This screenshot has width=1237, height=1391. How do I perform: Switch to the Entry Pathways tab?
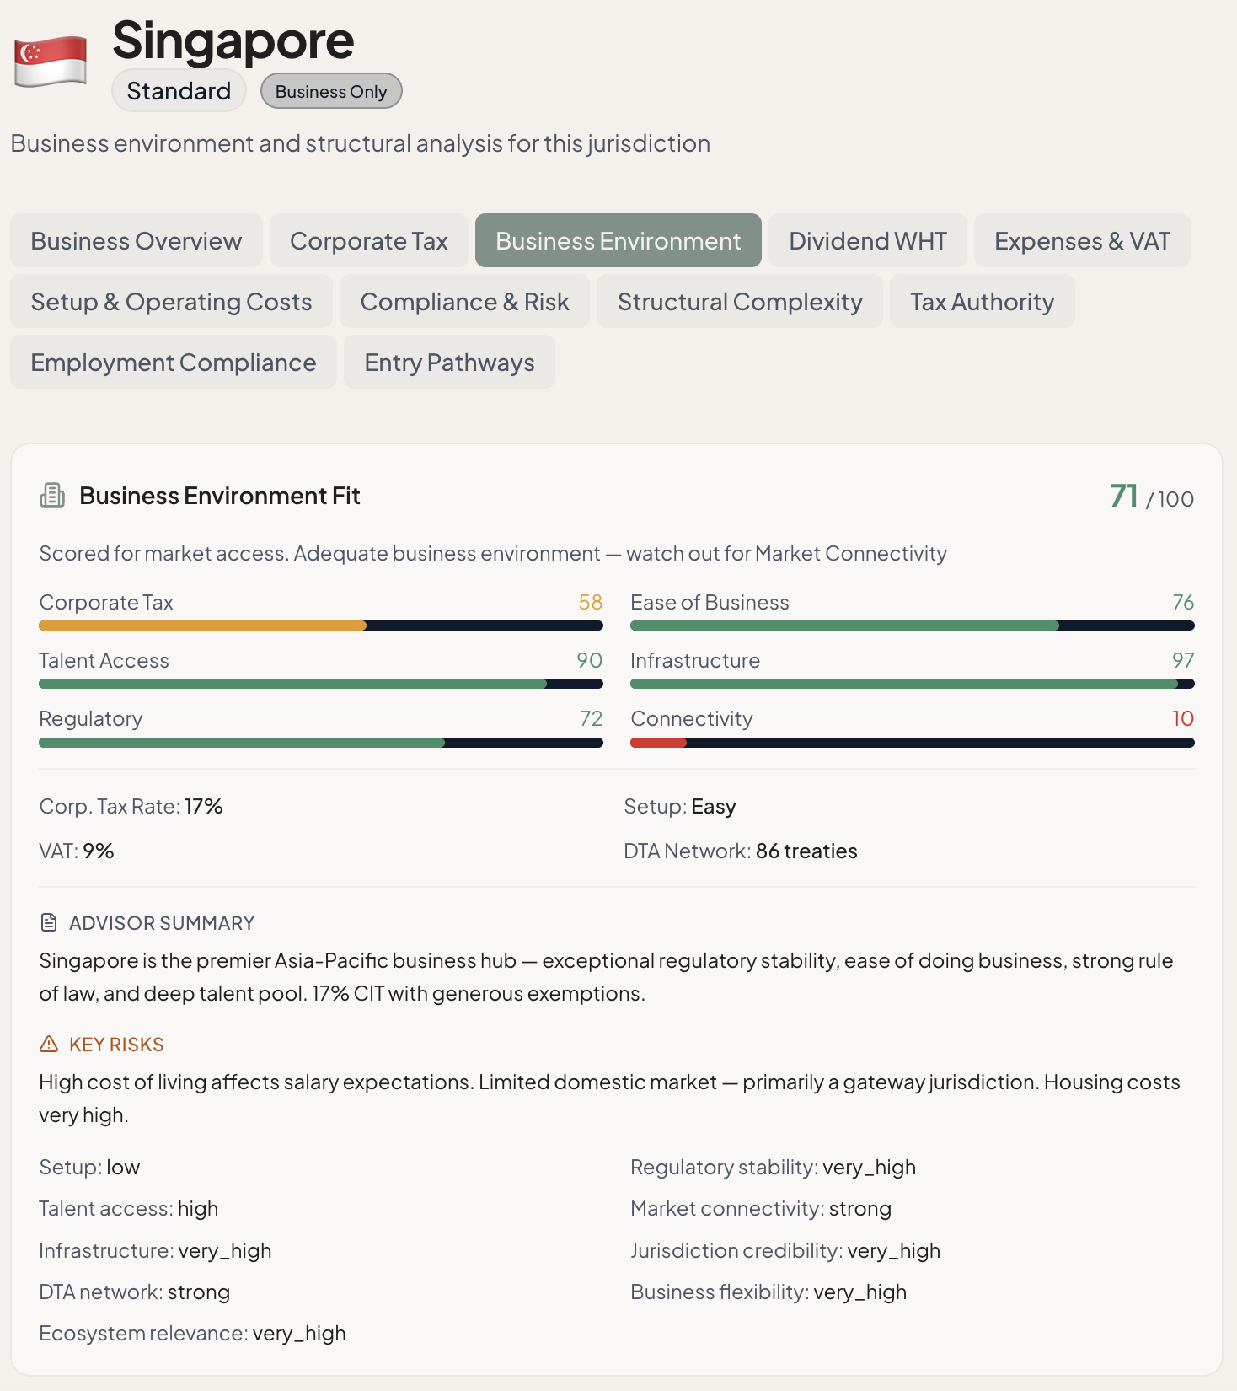pyautogui.click(x=450, y=363)
